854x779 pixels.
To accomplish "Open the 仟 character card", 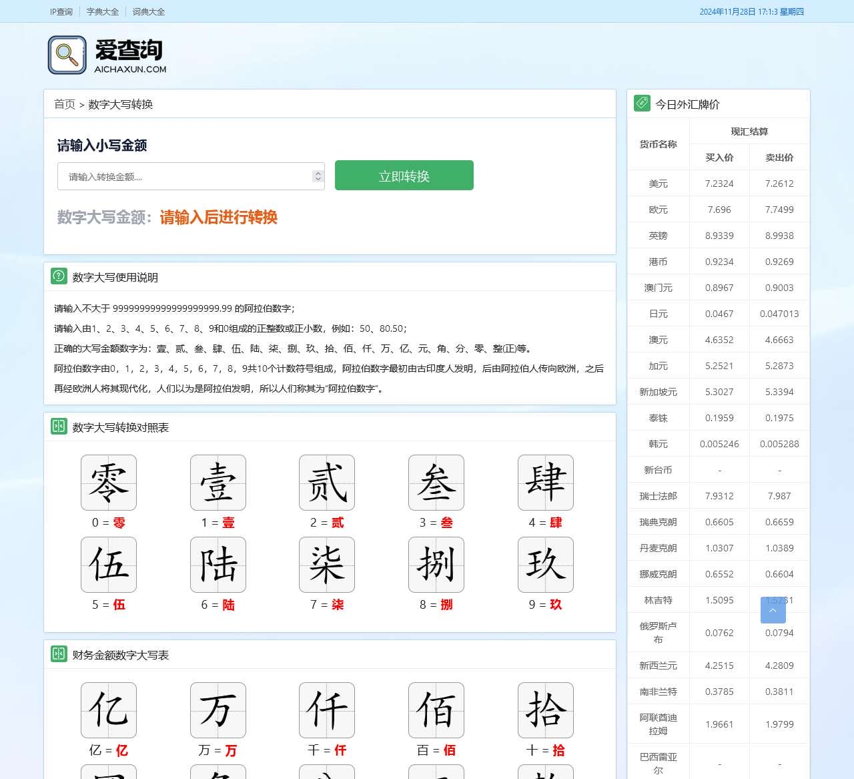I will pyautogui.click(x=327, y=710).
